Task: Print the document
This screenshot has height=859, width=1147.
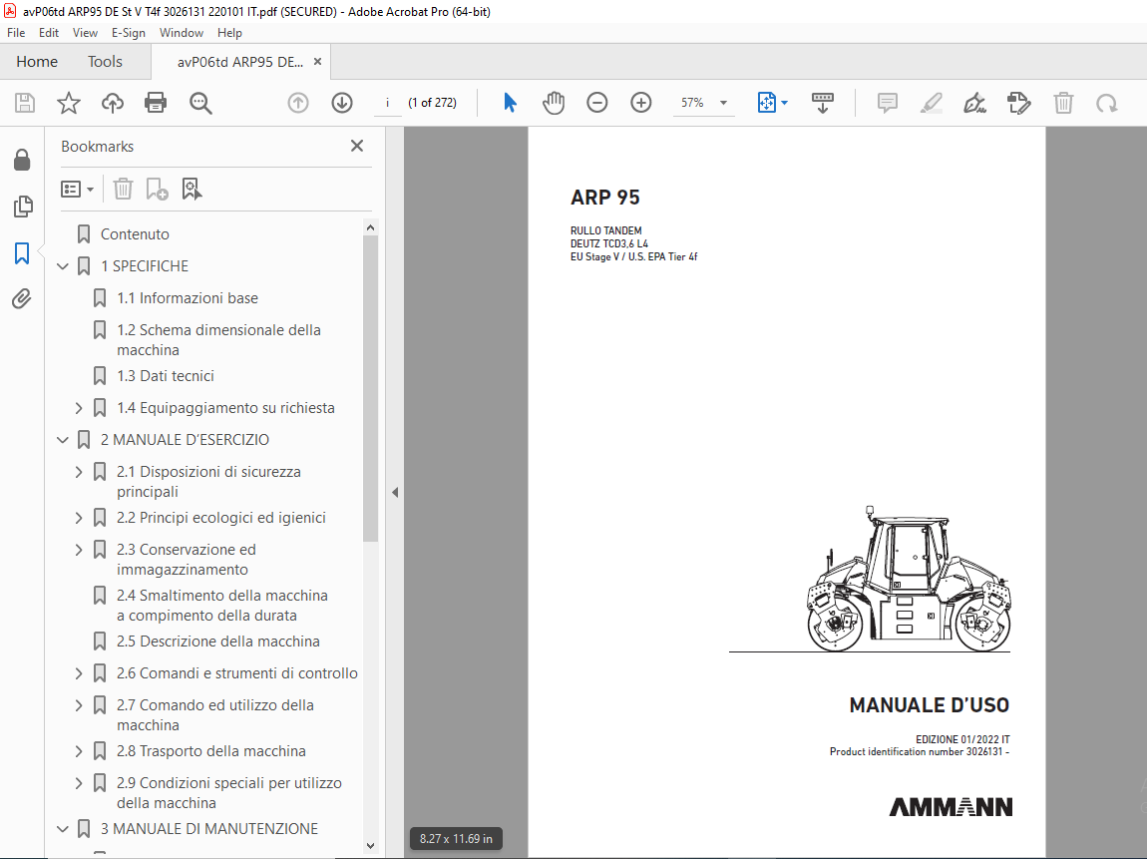Action: click(156, 103)
